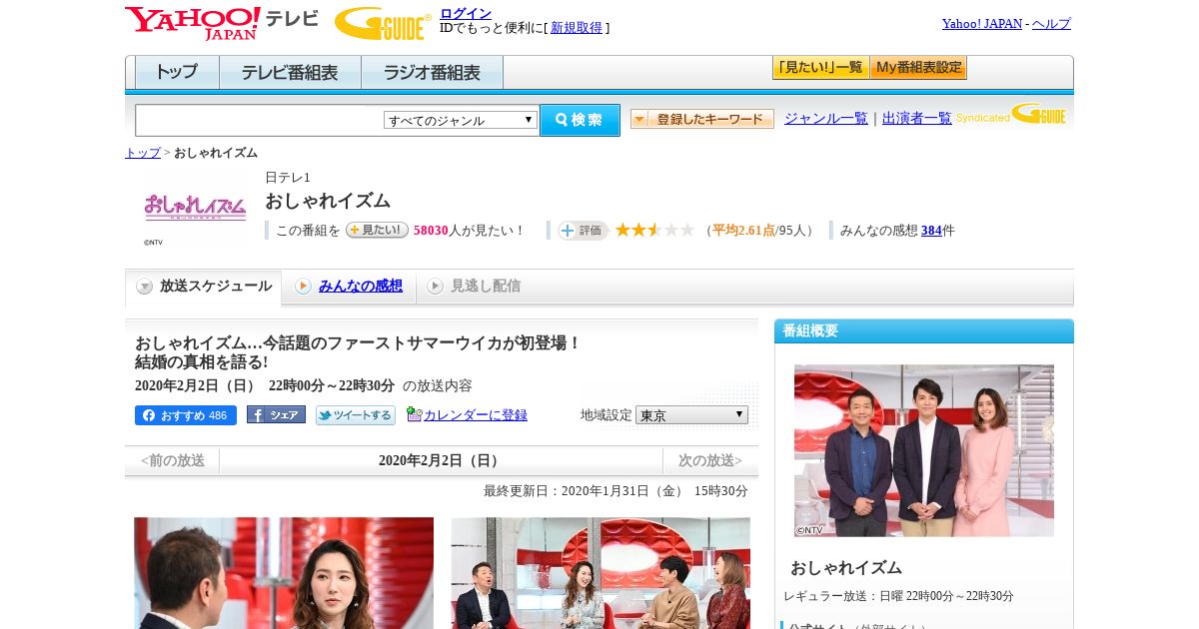Go to 次の放送> next broadcast
Image resolution: width=1199 pixels, height=629 pixels.
(x=710, y=461)
